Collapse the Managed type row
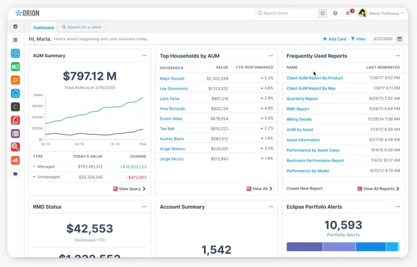Image resolution: width=417 pixels, height=267 pixels. pyautogui.click(x=34, y=166)
